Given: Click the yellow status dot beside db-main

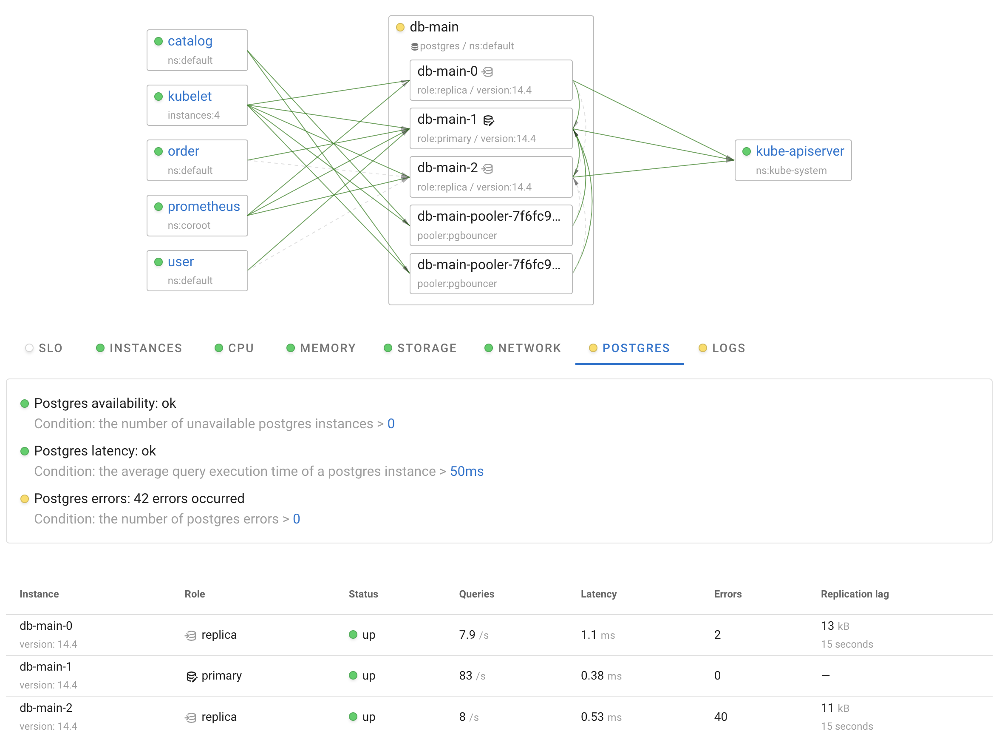Looking at the screenshot, I should tap(400, 27).
